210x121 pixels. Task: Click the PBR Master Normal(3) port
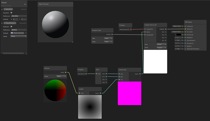pos(185,32)
